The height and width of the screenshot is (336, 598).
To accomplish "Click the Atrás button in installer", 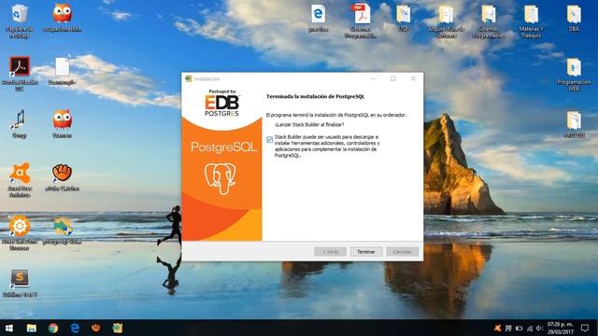I will (x=330, y=252).
